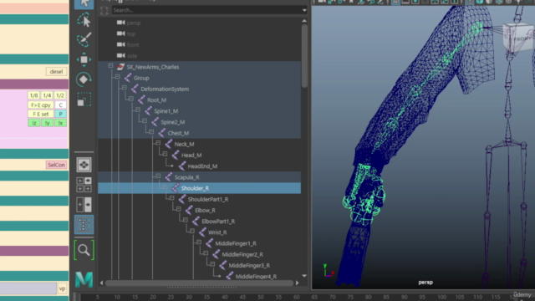Open the magnifier search tool
The width and height of the screenshot is (535, 301).
tap(84, 250)
